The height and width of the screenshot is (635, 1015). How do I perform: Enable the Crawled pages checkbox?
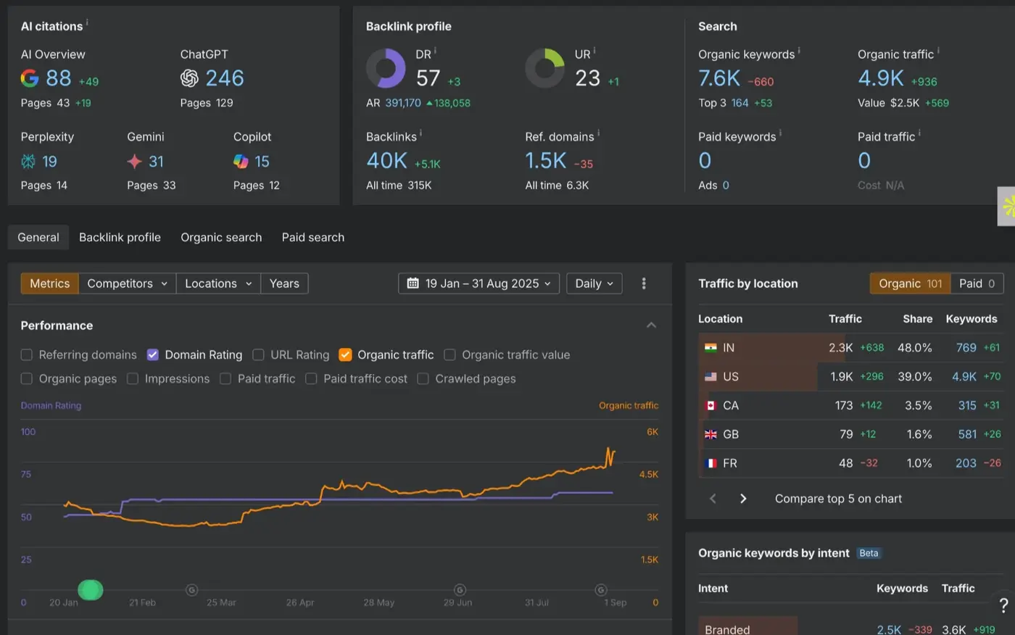coord(423,378)
